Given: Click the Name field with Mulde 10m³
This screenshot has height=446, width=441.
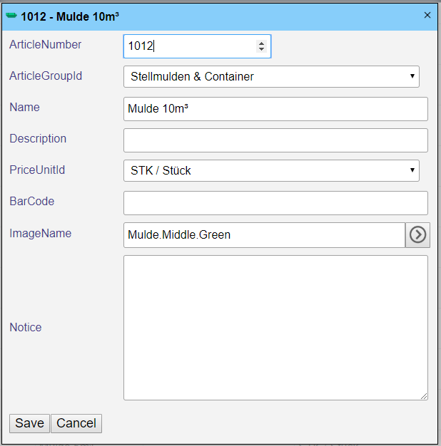Looking at the screenshot, I should coord(275,109).
